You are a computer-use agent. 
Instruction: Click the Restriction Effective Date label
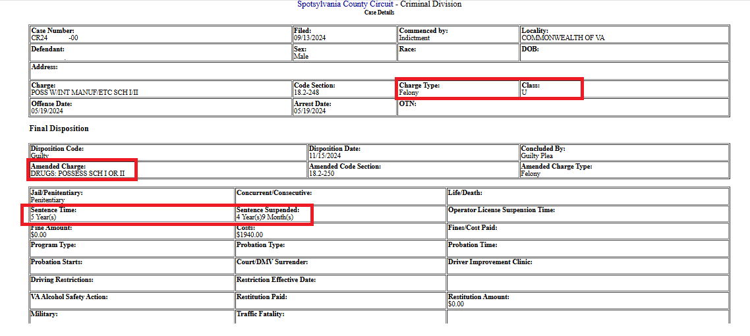[x=276, y=279]
